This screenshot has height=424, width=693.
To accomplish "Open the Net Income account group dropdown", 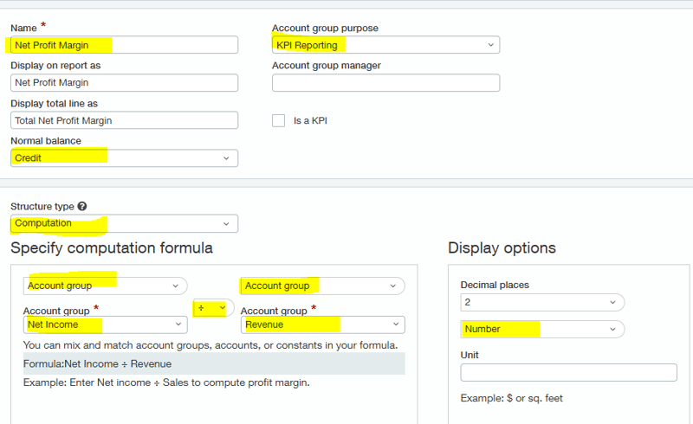I will (105, 324).
